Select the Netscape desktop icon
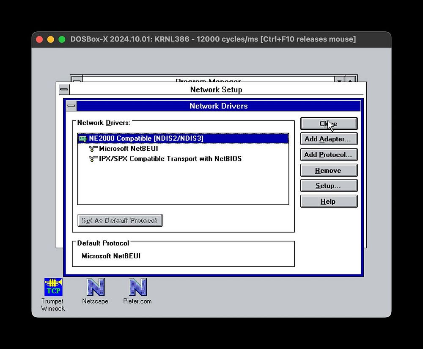423x349 pixels. tap(96, 287)
